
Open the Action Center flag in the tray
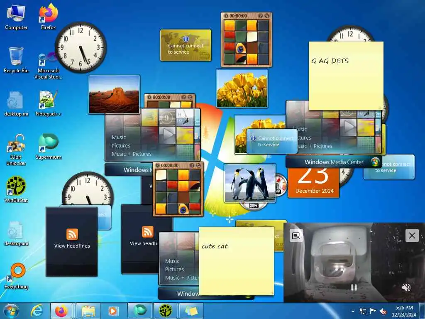(x=373, y=311)
